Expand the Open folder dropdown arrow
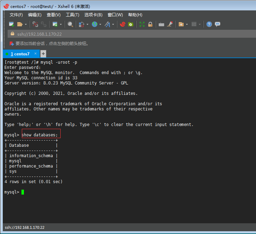The height and width of the screenshot is (234, 256). tap(26, 25)
